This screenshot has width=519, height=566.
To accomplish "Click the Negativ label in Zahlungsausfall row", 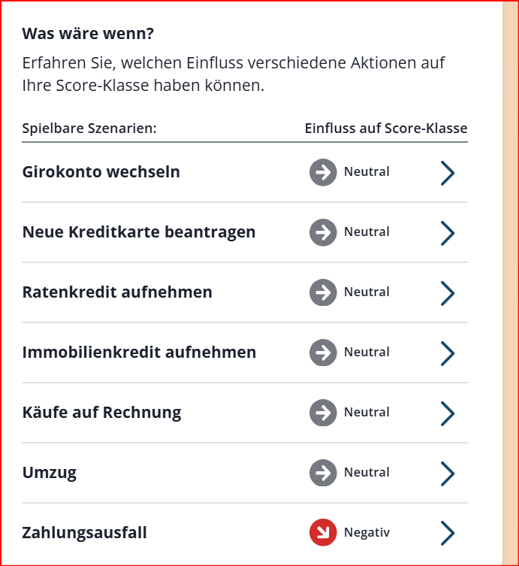I will tap(367, 533).
